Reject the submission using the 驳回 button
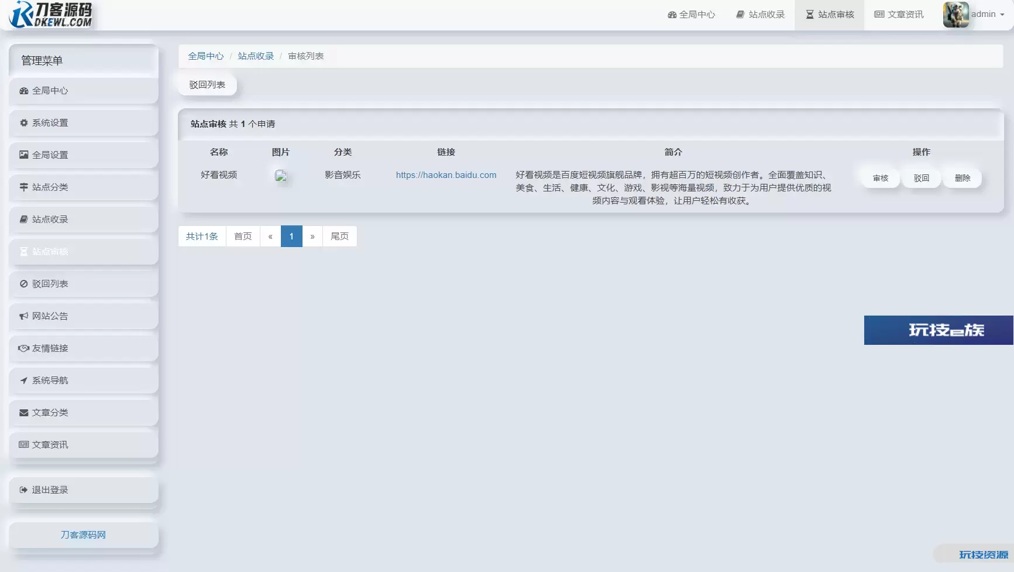The width and height of the screenshot is (1014, 572). tap(921, 178)
